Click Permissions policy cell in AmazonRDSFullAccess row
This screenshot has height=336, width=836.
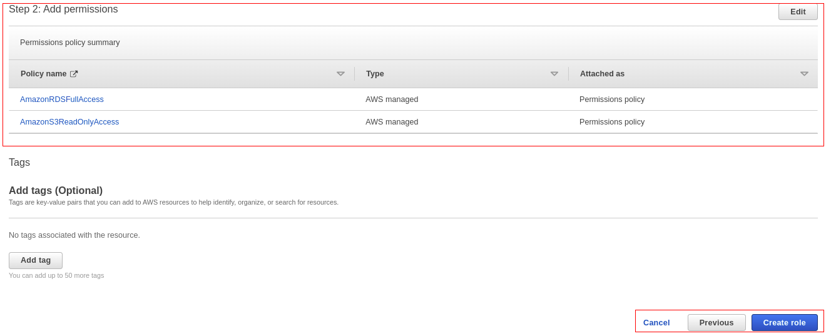[611, 99]
